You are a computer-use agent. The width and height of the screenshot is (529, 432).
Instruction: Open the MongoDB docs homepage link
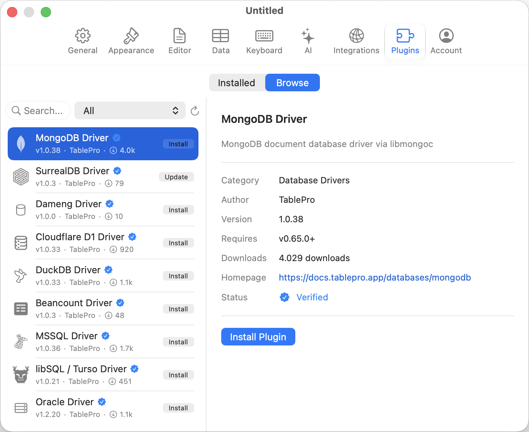click(x=375, y=278)
